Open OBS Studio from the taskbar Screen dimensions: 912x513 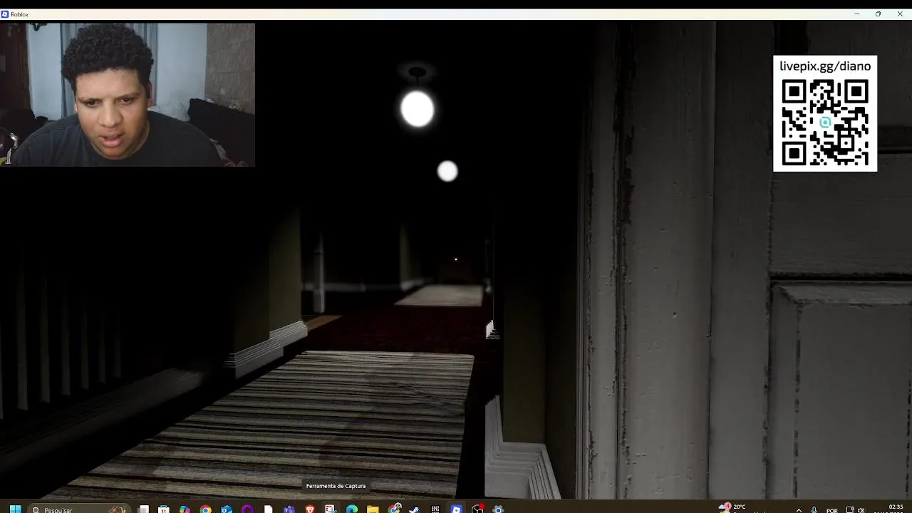click(x=477, y=509)
